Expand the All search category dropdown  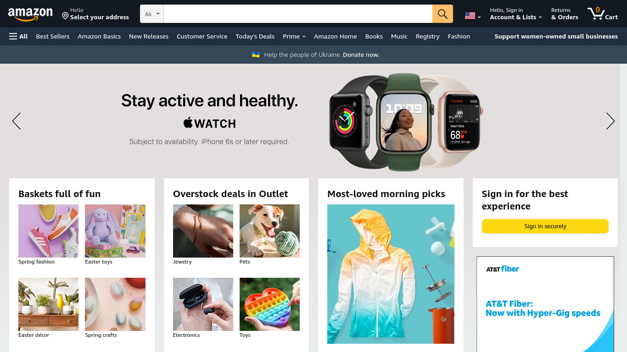(x=152, y=14)
